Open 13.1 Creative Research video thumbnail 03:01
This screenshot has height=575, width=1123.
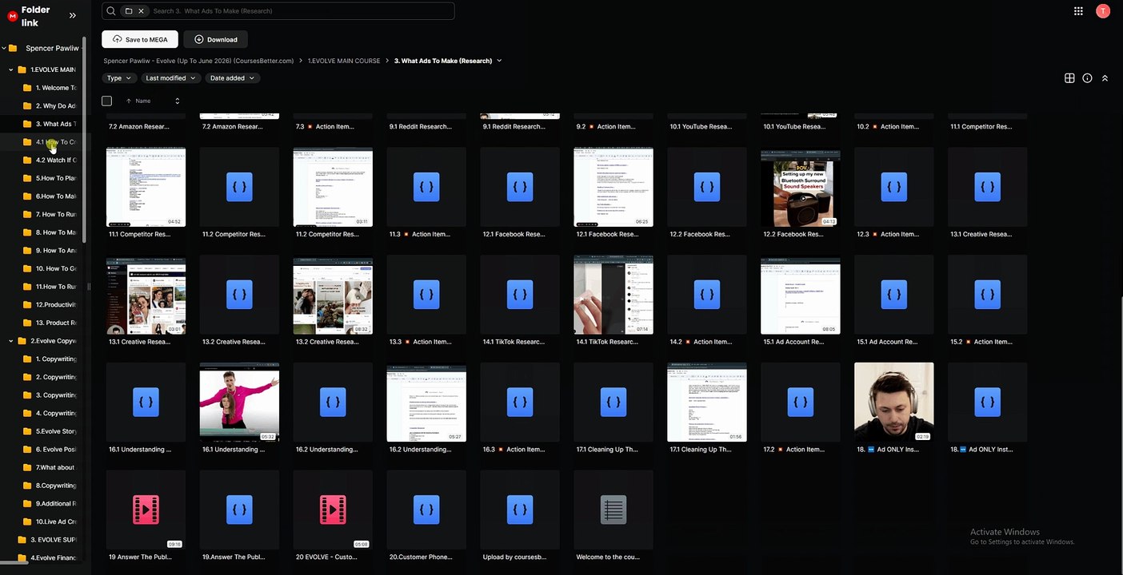click(x=146, y=295)
